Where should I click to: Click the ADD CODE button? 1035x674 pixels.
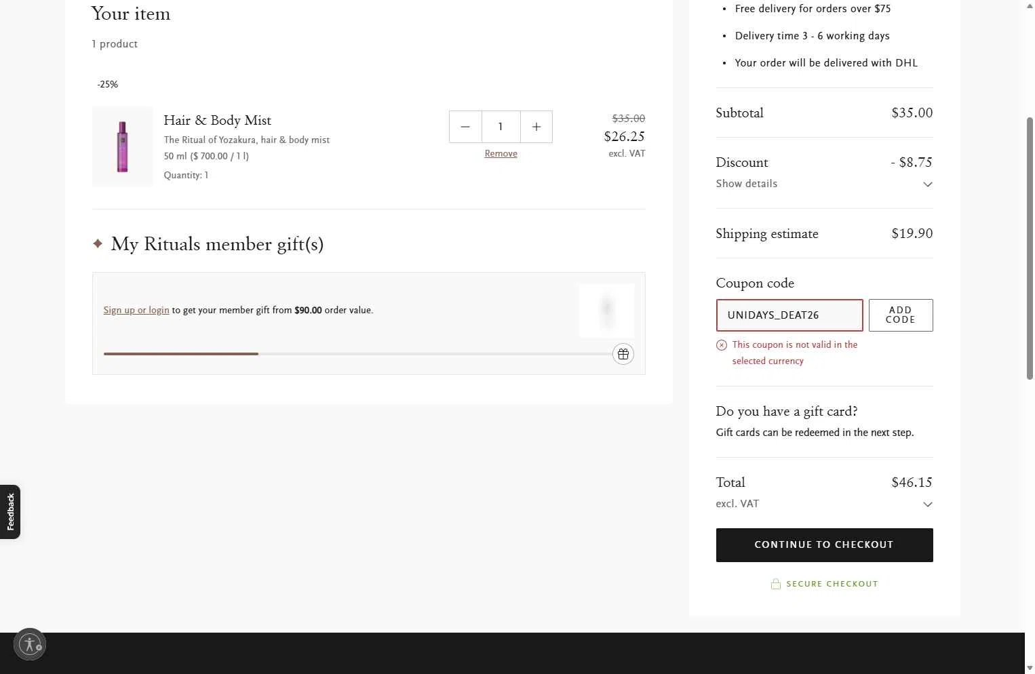point(901,315)
